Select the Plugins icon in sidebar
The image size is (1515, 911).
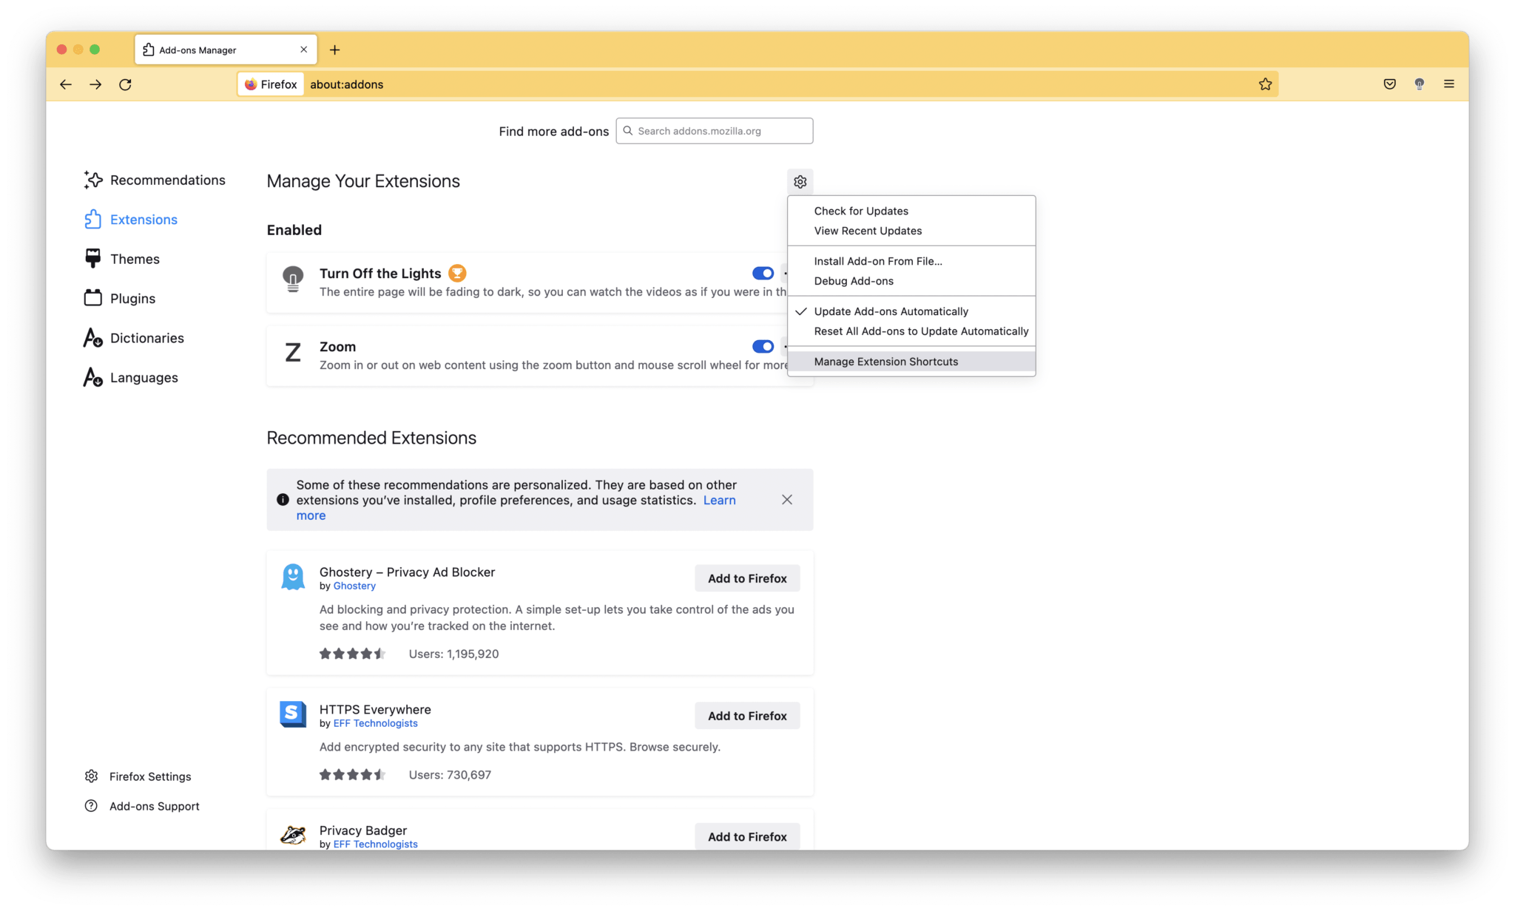click(92, 298)
